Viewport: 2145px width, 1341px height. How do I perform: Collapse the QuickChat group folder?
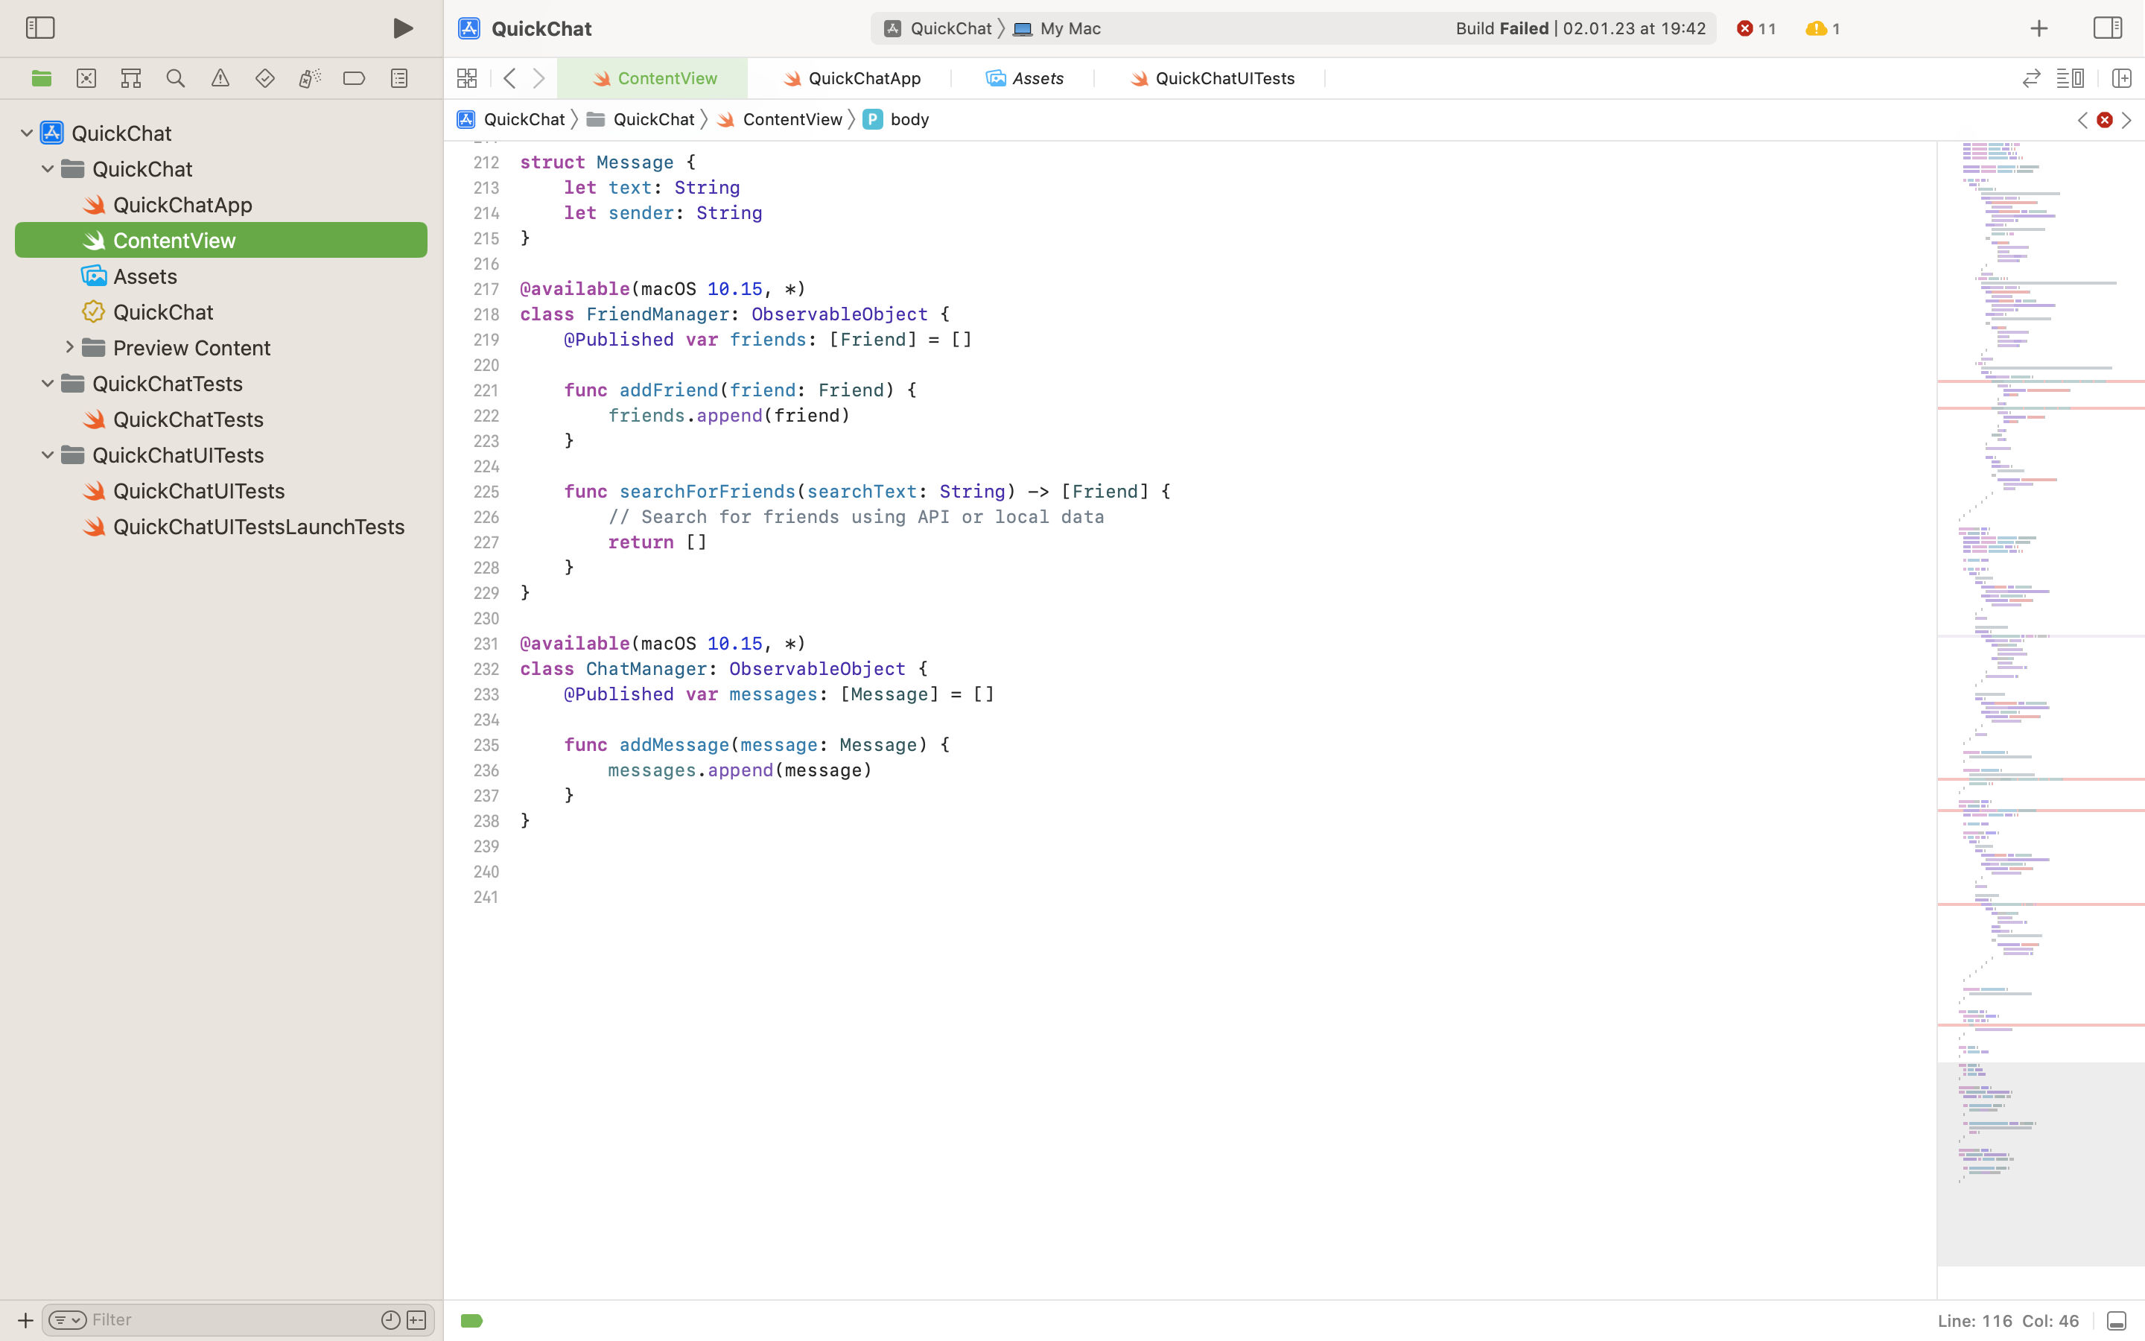[48, 168]
